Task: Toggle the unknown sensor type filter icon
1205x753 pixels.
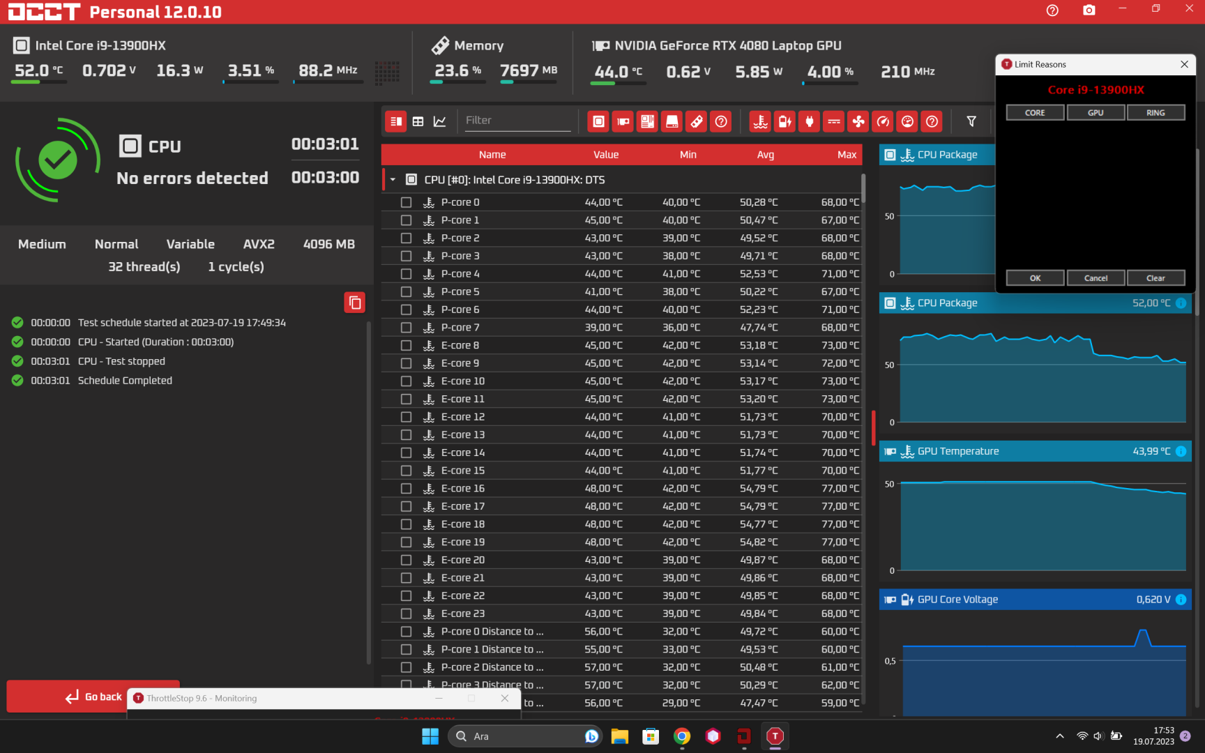Action: [932, 121]
